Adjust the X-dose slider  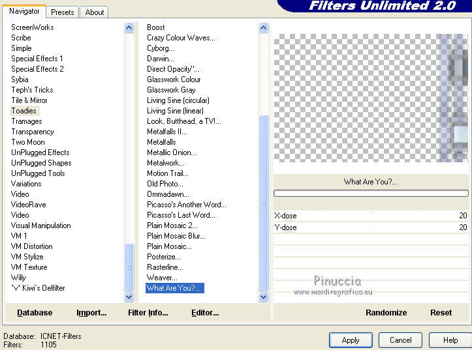click(x=371, y=216)
